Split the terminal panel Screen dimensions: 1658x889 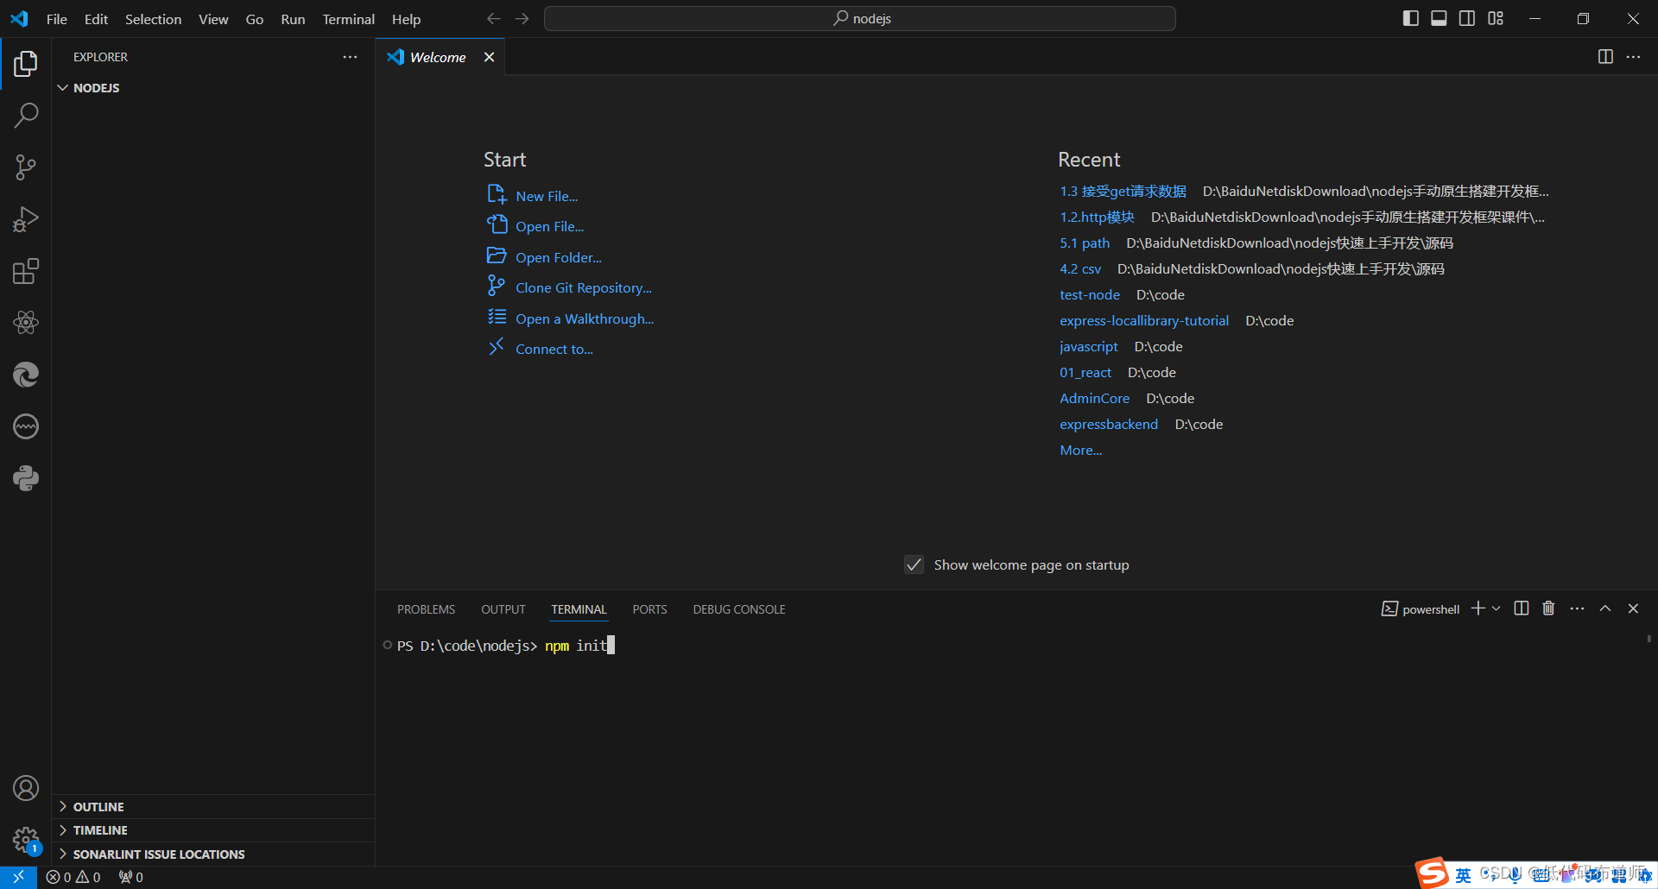click(x=1522, y=608)
